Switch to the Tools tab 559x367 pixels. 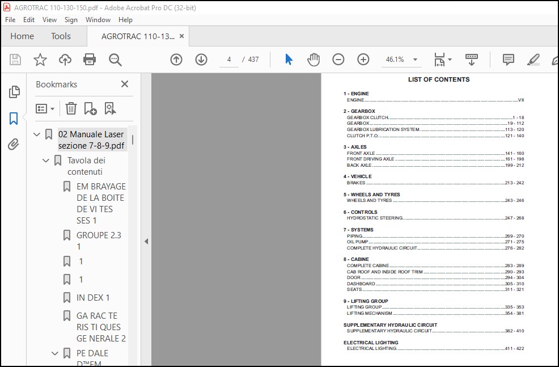pyautogui.click(x=61, y=36)
